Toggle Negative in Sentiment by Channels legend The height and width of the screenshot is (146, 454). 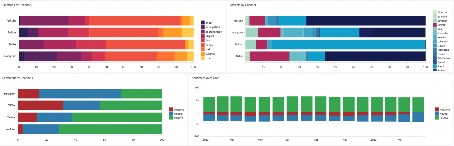[179, 109]
